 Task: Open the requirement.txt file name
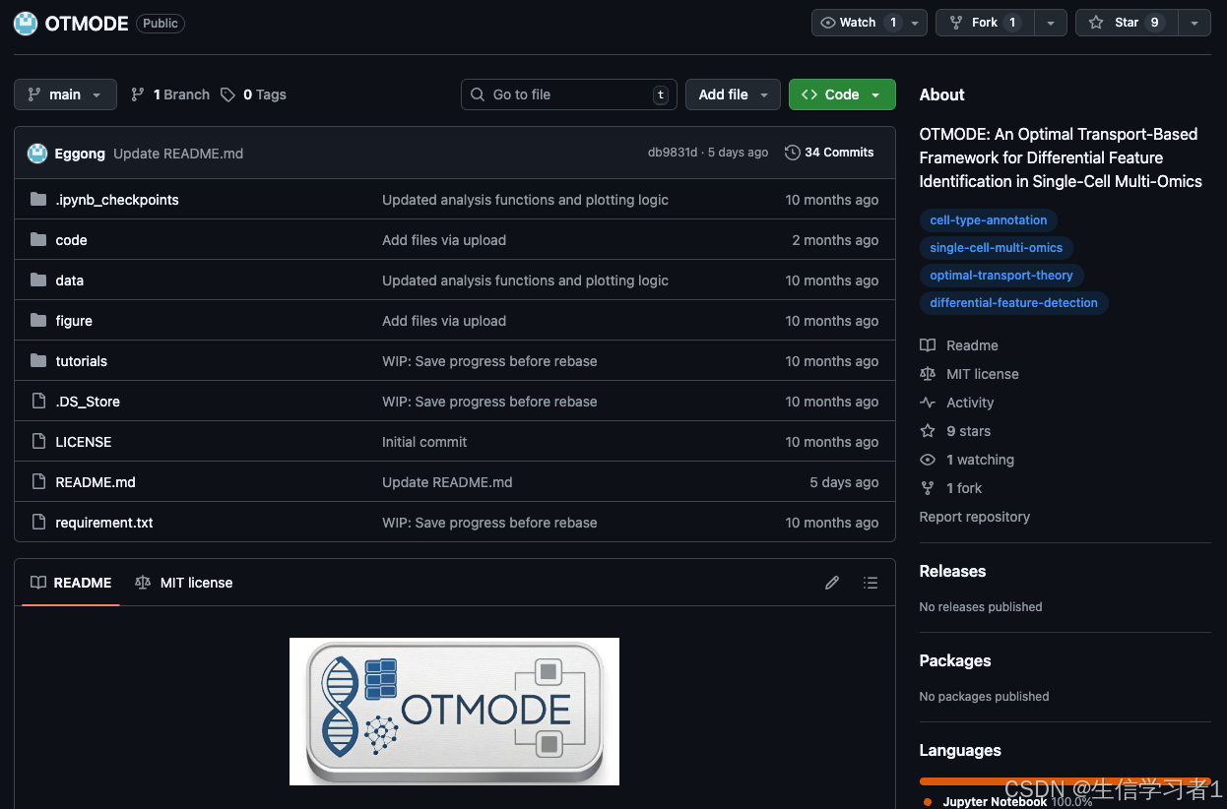(x=104, y=523)
